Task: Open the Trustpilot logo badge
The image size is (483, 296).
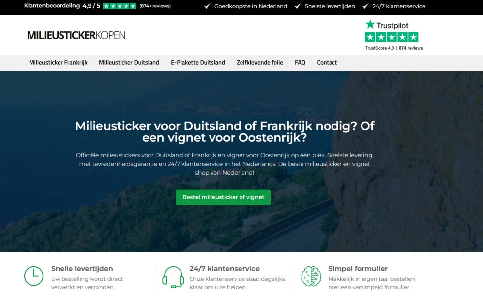Action: [x=387, y=25]
